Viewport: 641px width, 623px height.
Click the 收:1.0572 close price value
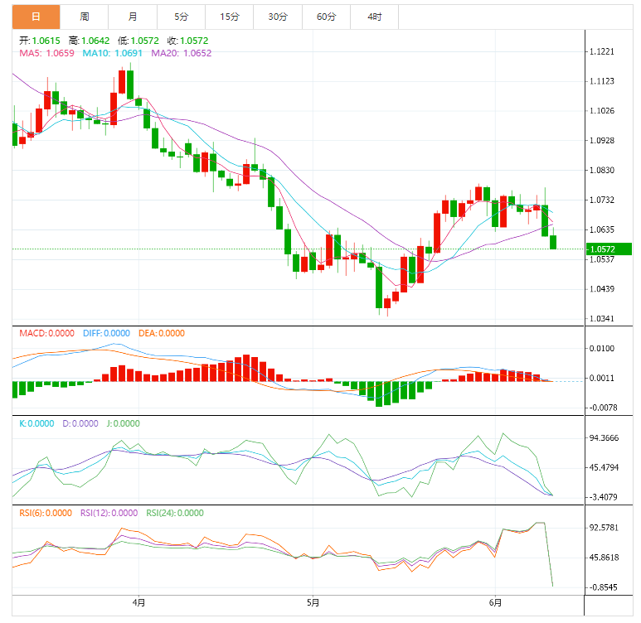coord(187,41)
